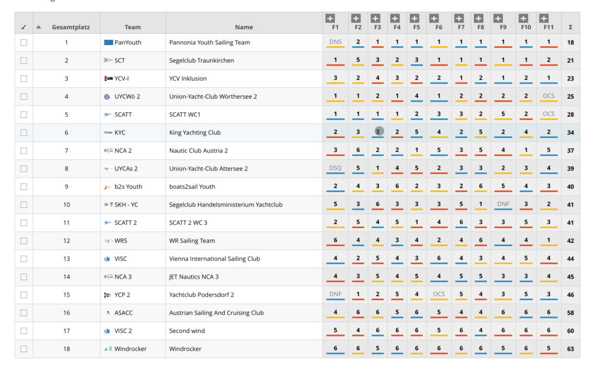Click the WRS team flag icon
The height and width of the screenshot is (368, 598).
pos(108,241)
